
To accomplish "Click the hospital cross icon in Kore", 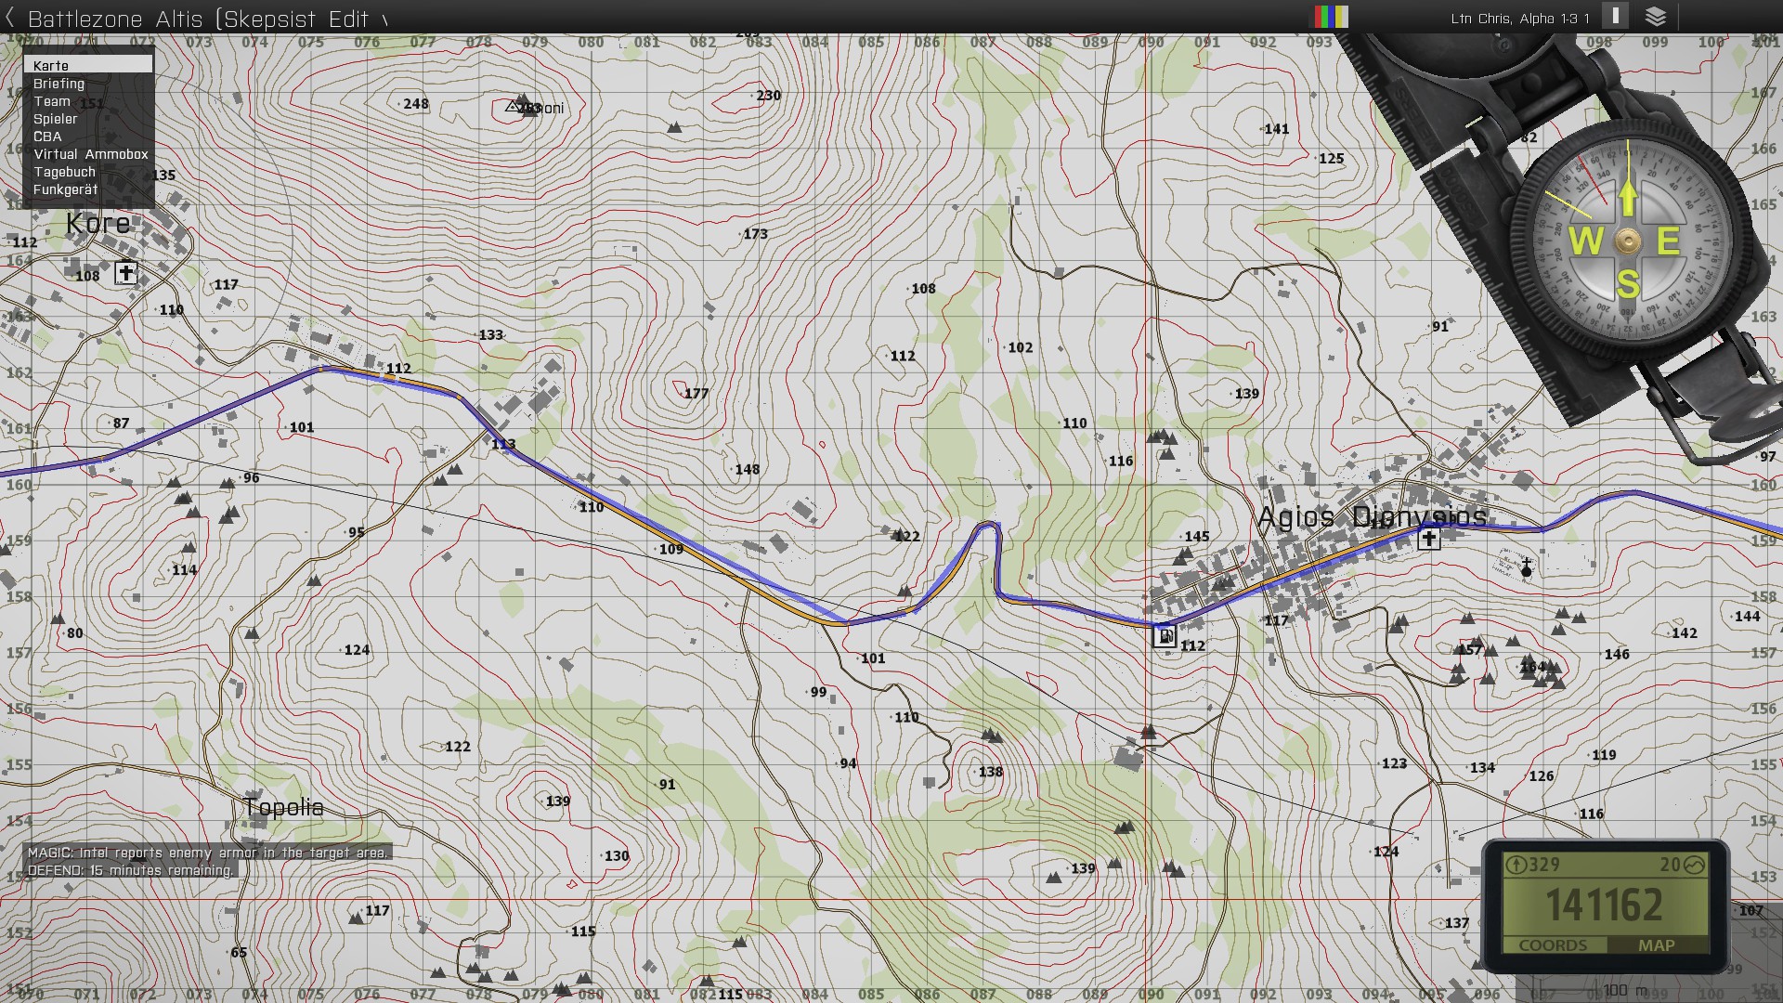I will pos(126,273).
